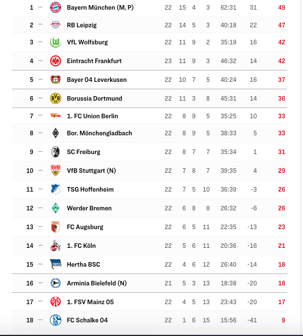Click Bayern München's 49 points value
Image resolution: width=303 pixels, height=336 pixels.
pyautogui.click(x=281, y=7)
